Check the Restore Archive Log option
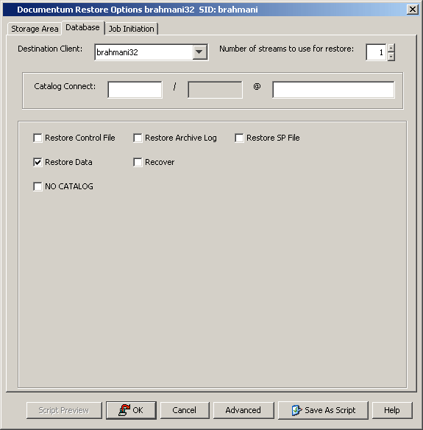Screen dimensions: 423x430 (x=138, y=138)
